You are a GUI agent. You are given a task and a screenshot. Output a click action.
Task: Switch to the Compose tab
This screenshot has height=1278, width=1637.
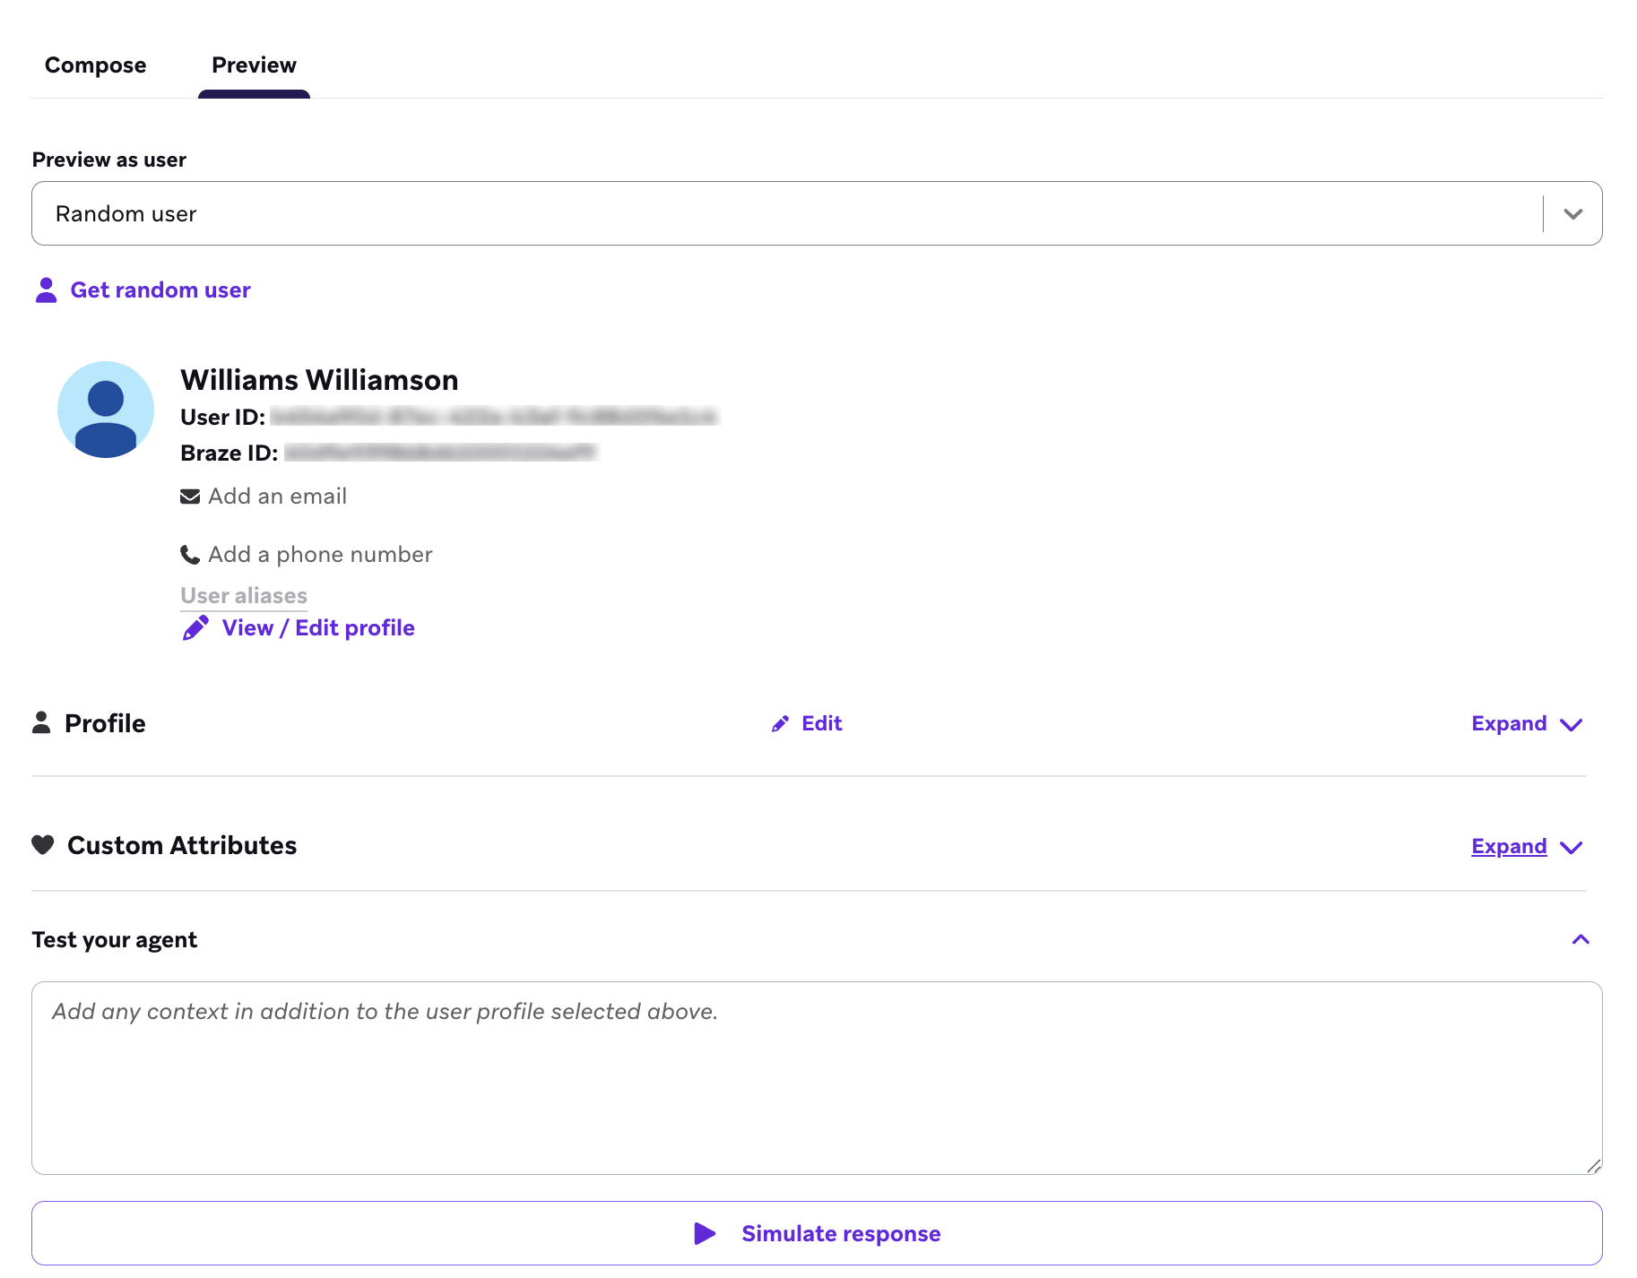95,65
